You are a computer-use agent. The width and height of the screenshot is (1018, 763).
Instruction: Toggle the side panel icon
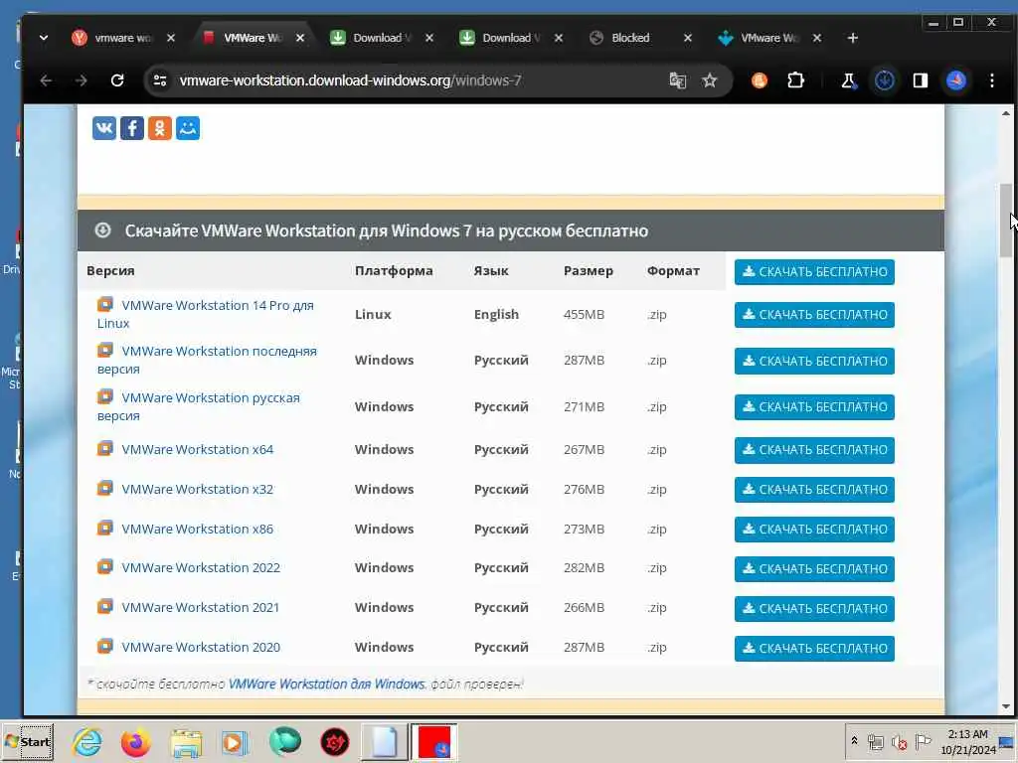tap(920, 80)
